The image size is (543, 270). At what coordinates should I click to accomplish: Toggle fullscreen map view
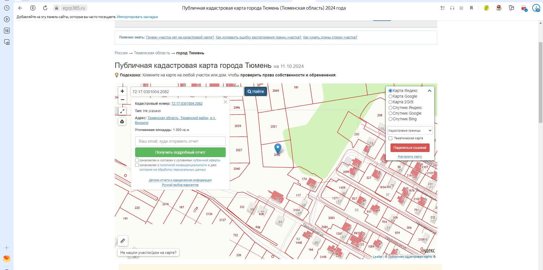click(x=122, y=112)
